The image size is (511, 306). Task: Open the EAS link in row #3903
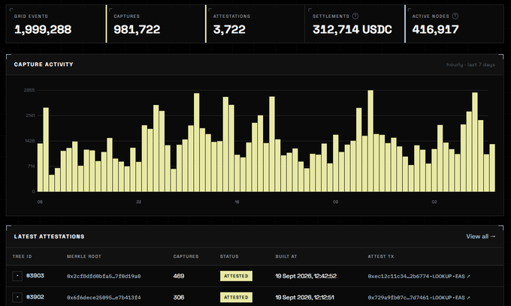[x=460, y=277]
